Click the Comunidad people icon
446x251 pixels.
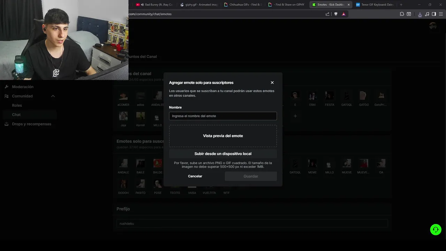(7, 96)
